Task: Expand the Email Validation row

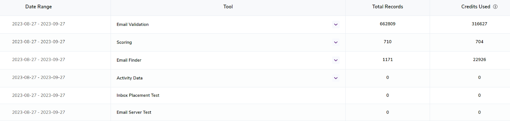Action: pyautogui.click(x=336, y=24)
